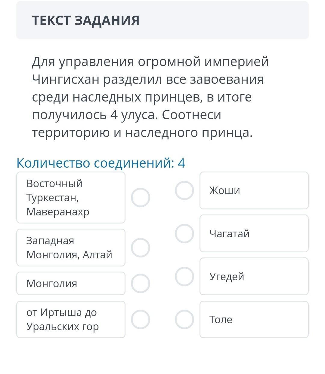The image size is (325, 374).
Task: Click the connector circle left of Жоши
Action: tap(184, 190)
